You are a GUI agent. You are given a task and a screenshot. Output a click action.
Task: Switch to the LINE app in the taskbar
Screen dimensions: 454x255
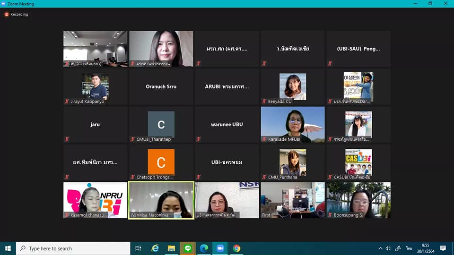point(188,248)
